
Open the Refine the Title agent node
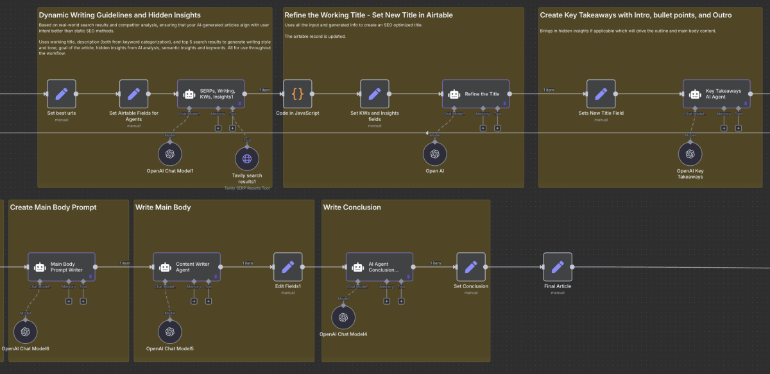click(476, 93)
